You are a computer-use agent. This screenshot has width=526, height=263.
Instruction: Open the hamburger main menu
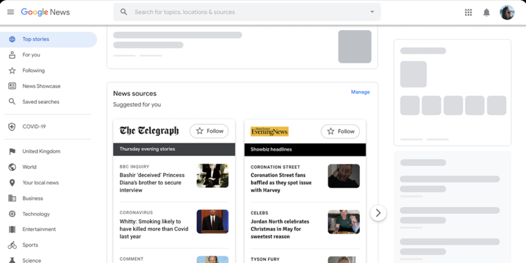(10, 12)
